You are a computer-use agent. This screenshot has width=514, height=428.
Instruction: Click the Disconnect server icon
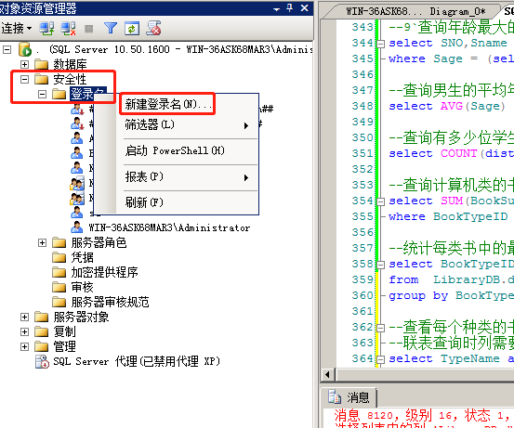pos(68,29)
